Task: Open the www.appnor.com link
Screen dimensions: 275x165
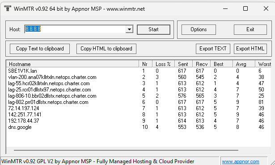Action: click(241, 161)
